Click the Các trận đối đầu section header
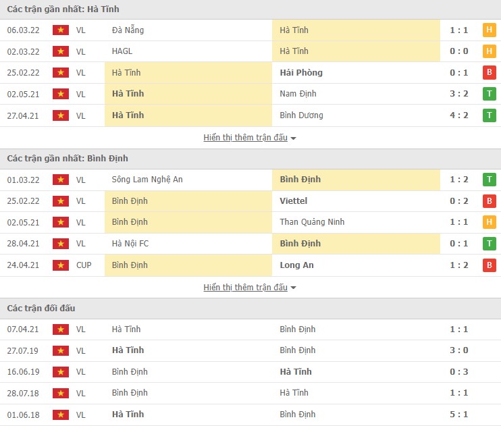 pyautogui.click(x=41, y=309)
